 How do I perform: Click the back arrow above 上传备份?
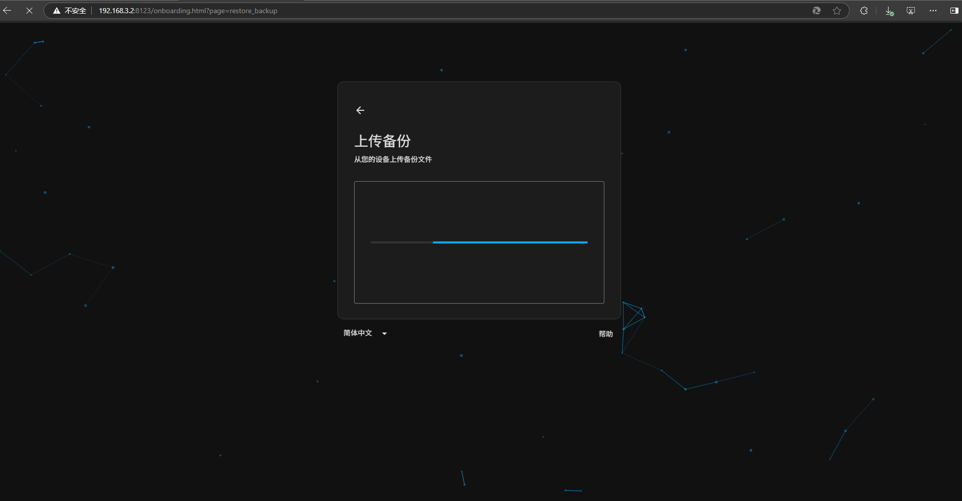click(x=360, y=110)
